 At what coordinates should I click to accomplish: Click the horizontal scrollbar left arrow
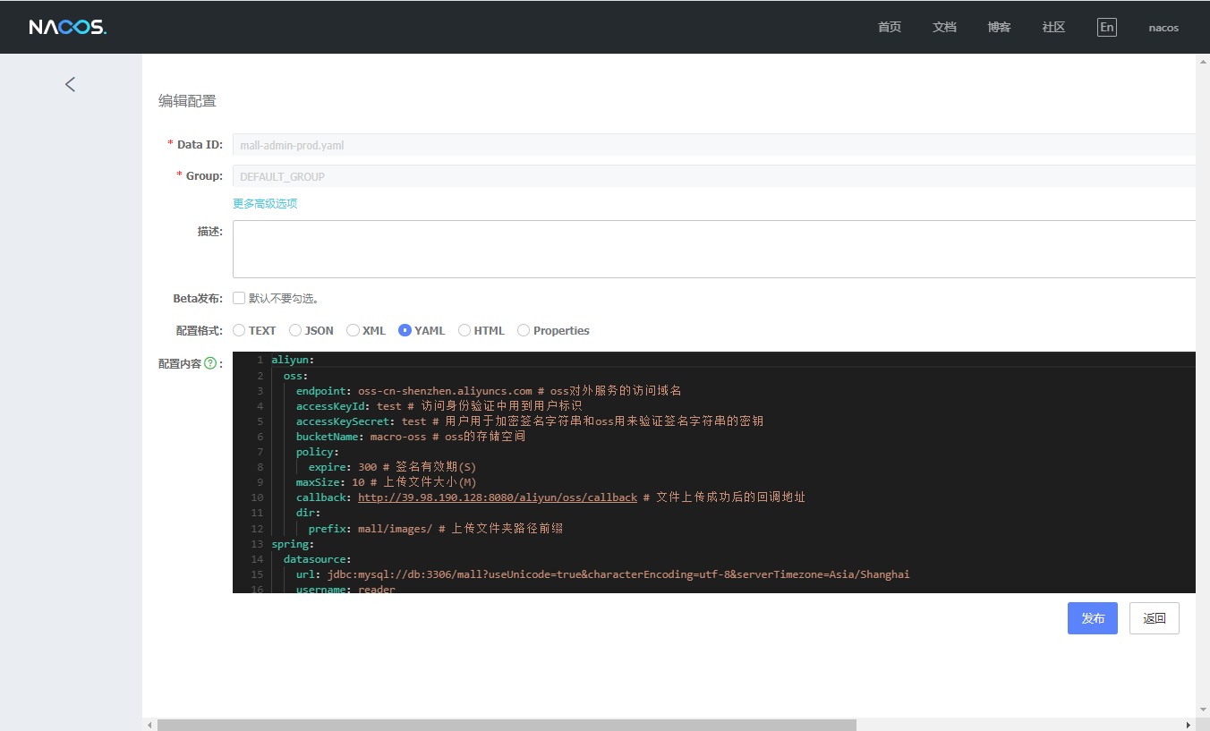coord(149,725)
